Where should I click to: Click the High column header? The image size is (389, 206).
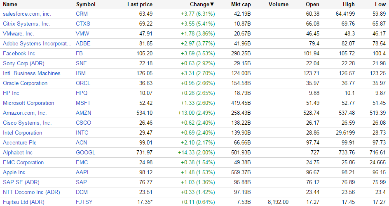(x=348, y=5)
